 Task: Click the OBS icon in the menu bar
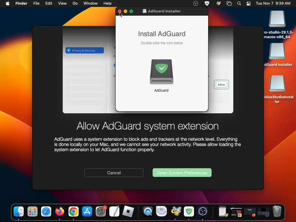point(196,3)
